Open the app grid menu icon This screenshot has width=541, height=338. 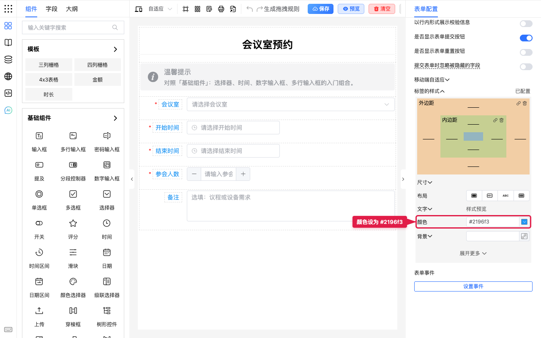coord(8,9)
